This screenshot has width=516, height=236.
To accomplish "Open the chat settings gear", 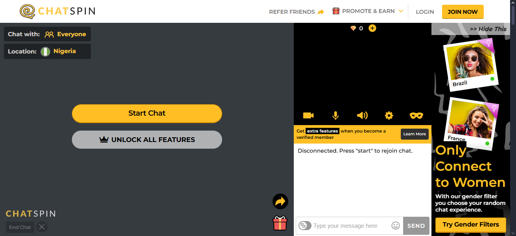I will pos(389,115).
